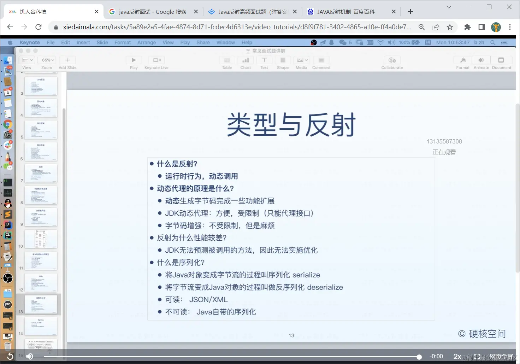Viewport: 520px width, 364px height.
Task: Open Google Chrome from the Dock
Action: pos(8,124)
